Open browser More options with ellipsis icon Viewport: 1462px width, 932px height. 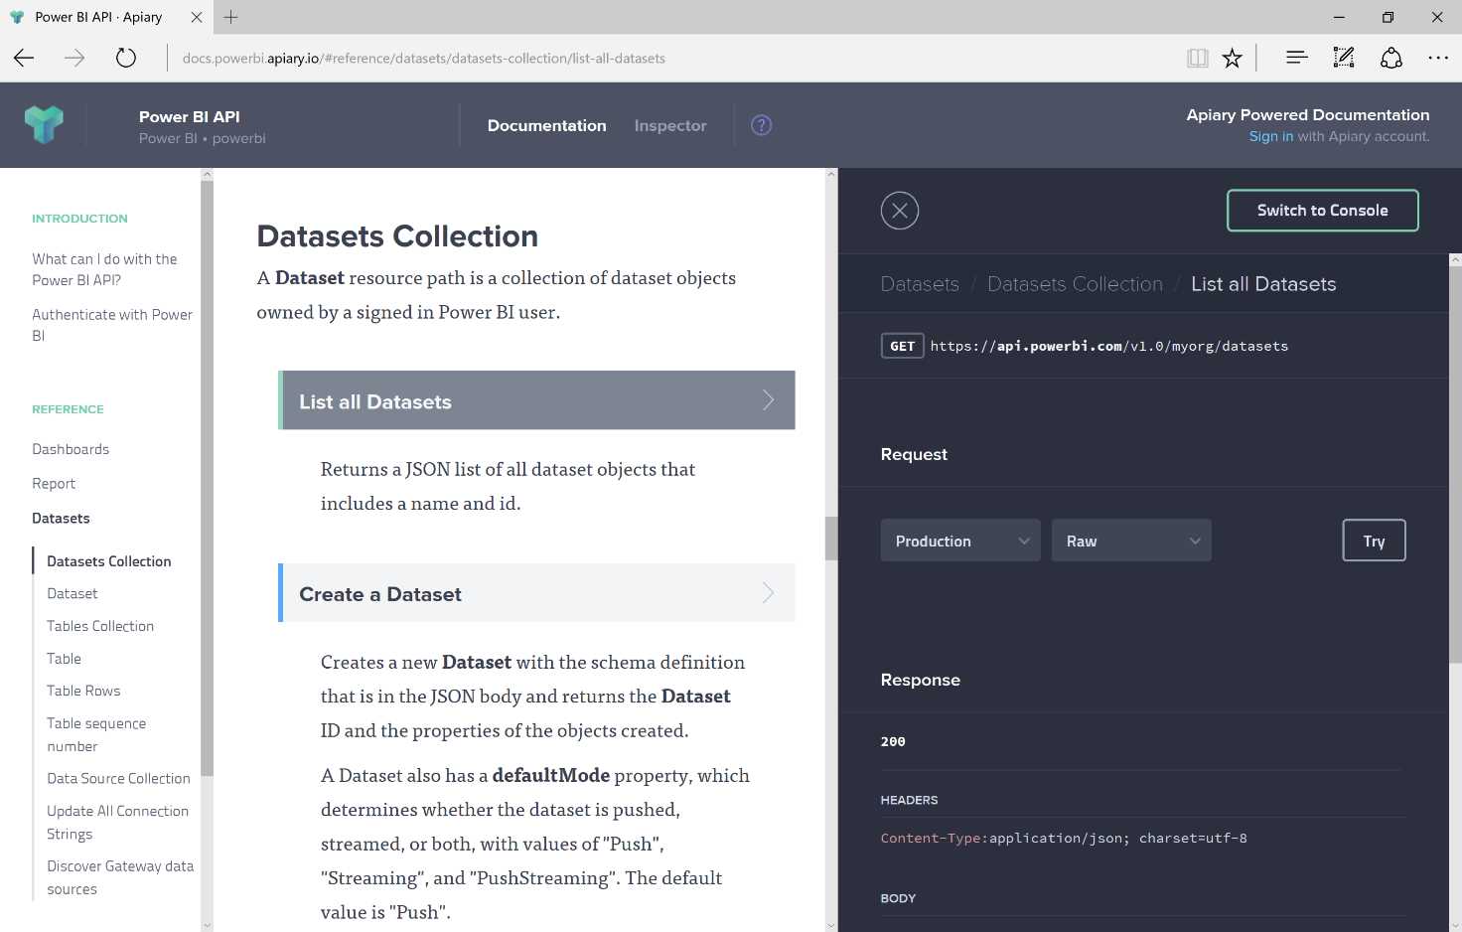tap(1438, 58)
